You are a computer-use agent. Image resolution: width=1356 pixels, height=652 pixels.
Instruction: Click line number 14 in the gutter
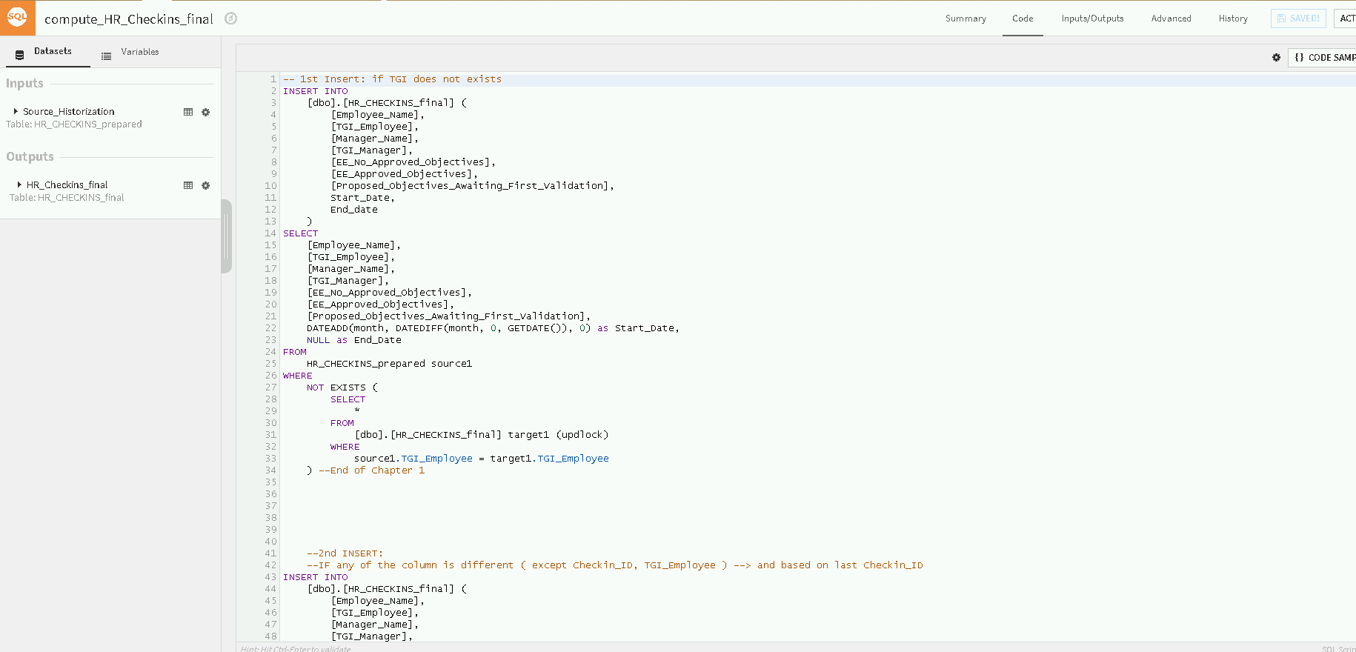pos(270,233)
